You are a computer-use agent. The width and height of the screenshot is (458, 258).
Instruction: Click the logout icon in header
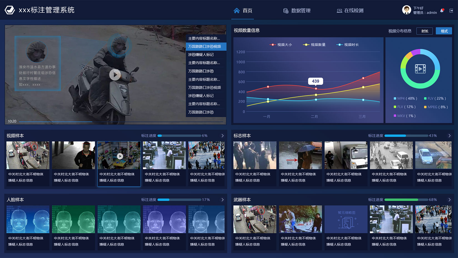pyautogui.click(x=451, y=11)
